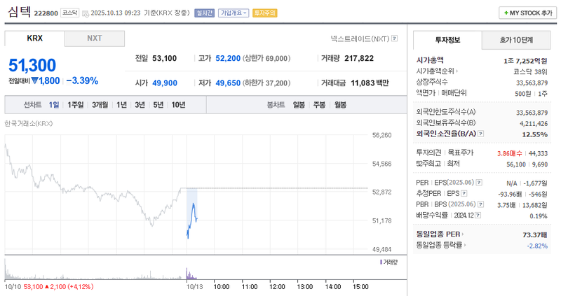The image size is (561, 296).
Task: Select the 1일 line chart period
Action: pos(54,105)
